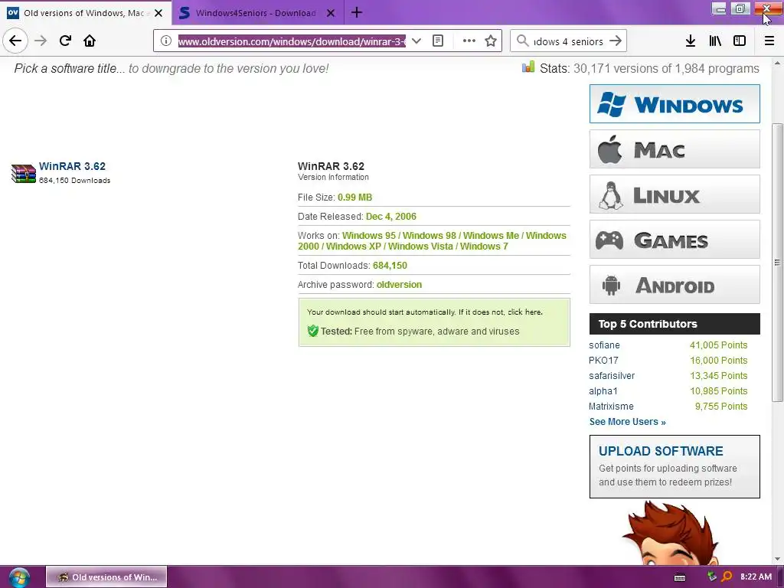Open a new browser tab

tap(357, 12)
